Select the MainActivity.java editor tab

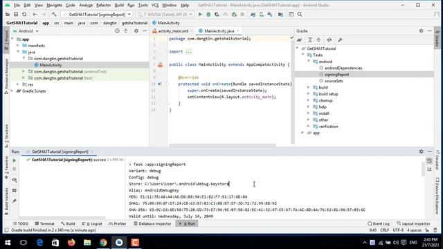(219, 31)
